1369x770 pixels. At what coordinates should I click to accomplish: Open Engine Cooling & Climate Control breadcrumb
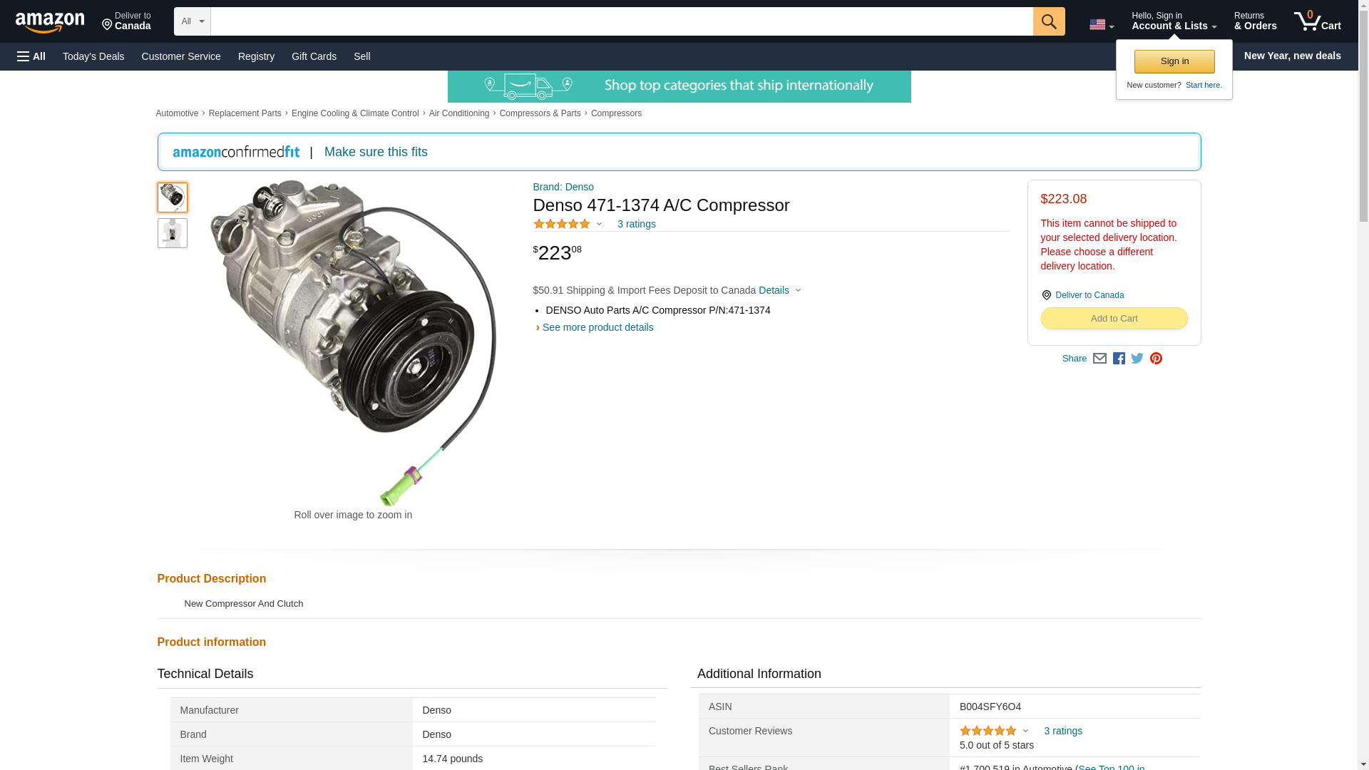[355, 113]
